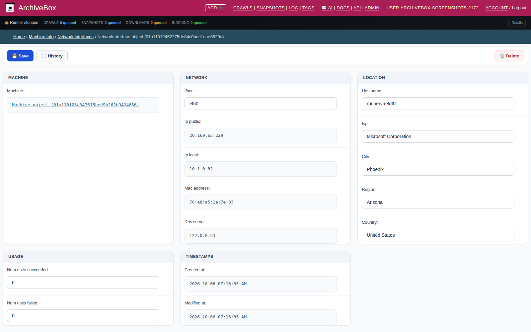View the object History

(52, 56)
